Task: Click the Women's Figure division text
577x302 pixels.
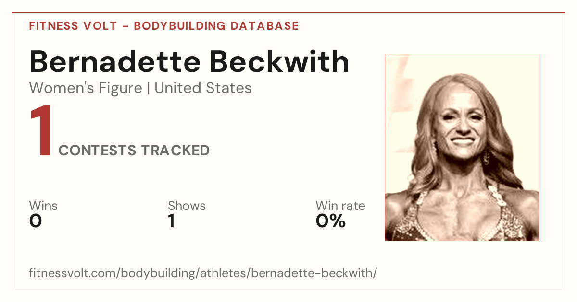Action: coord(86,88)
